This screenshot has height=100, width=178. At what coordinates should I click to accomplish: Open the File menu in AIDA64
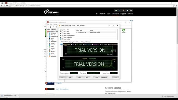(48, 25)
